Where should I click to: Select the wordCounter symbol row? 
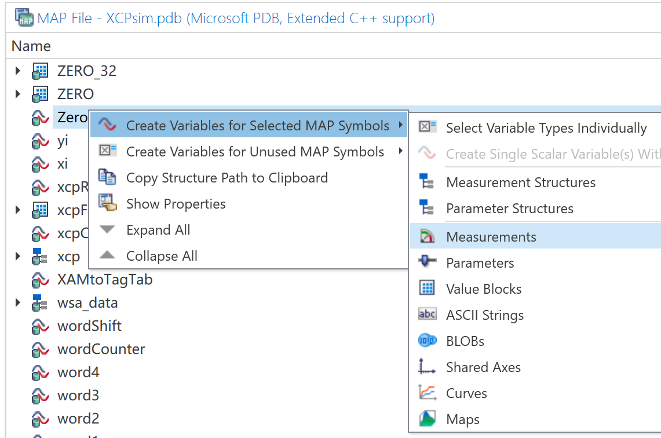(x=101, y=349)
